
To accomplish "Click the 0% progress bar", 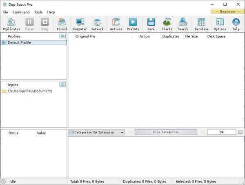I will point(221,132).
